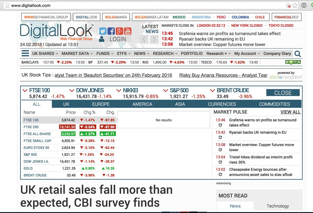Expand the MARKET DATA menu
This screenshot has height=213, width=313.
click(x=77, y=53)
